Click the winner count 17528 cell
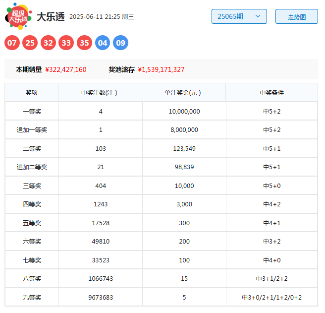Viewport: 325px width, 313px height. (x=101, y=223)
